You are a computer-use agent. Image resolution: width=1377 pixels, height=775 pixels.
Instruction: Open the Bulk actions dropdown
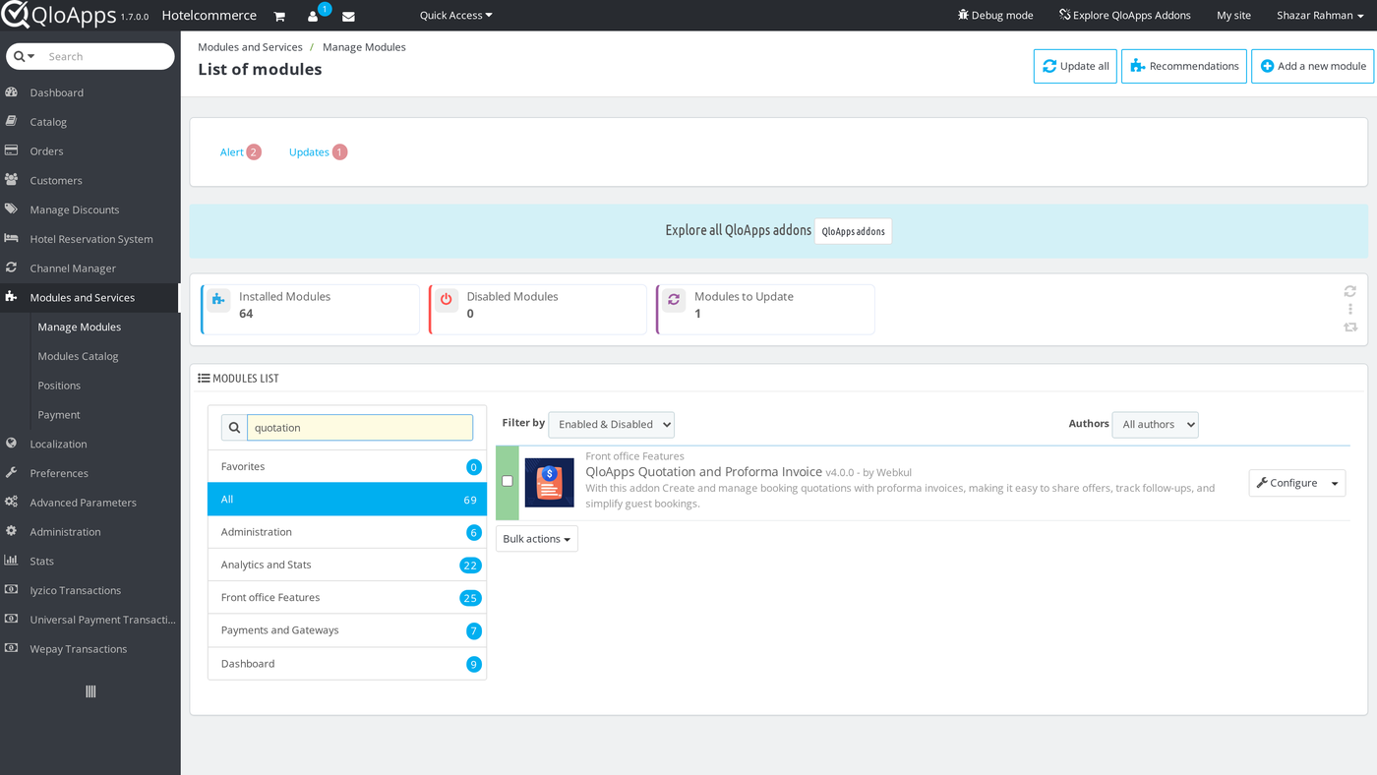tap(537, 539)
